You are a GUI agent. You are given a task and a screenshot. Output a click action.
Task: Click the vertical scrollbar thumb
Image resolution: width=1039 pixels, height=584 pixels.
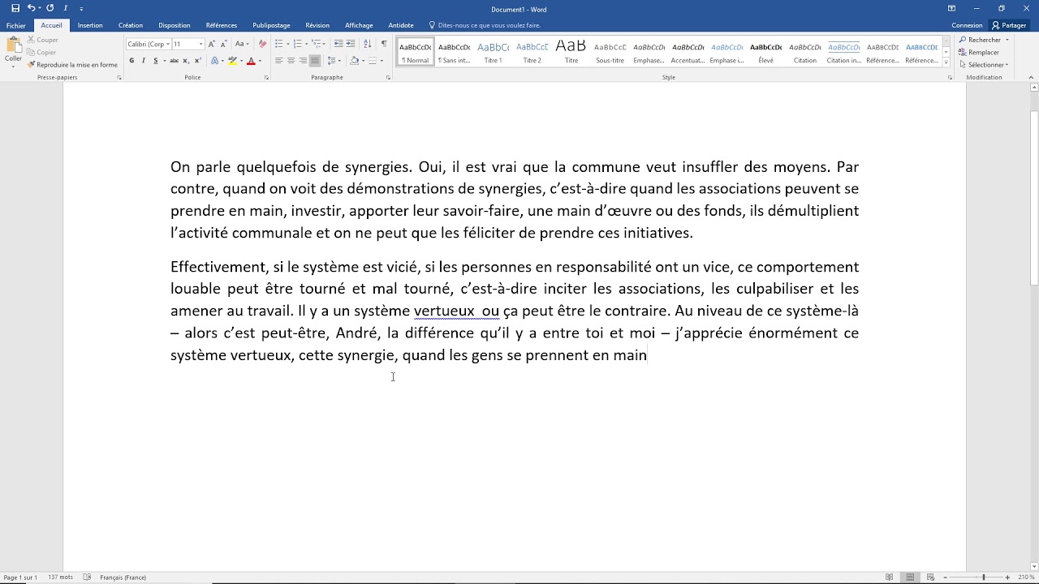point(1033,196)
